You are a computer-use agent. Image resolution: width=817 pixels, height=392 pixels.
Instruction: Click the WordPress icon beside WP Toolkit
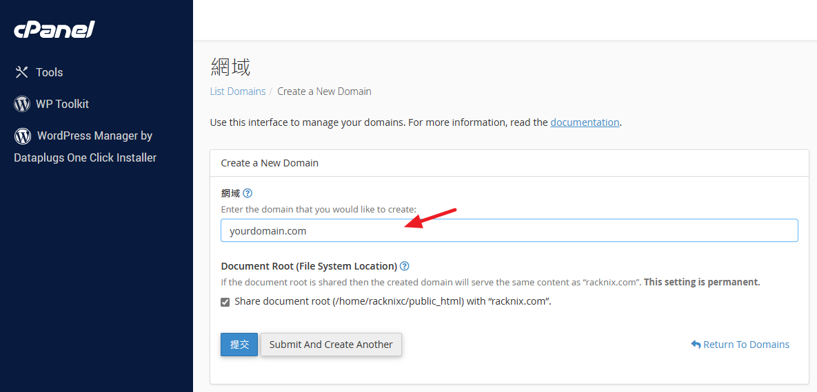point(22,104)
